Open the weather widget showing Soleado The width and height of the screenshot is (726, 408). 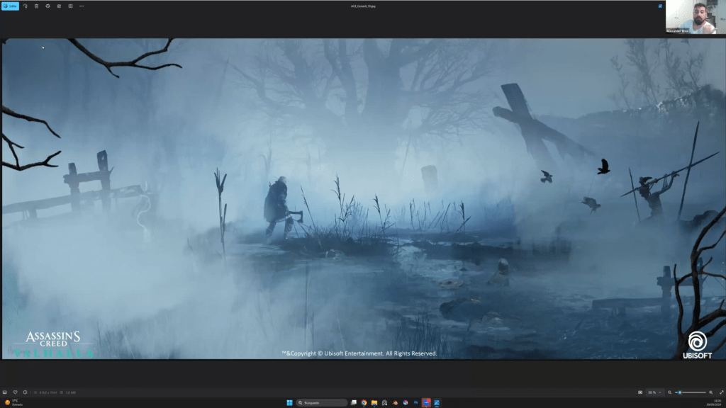click(13, 402)
